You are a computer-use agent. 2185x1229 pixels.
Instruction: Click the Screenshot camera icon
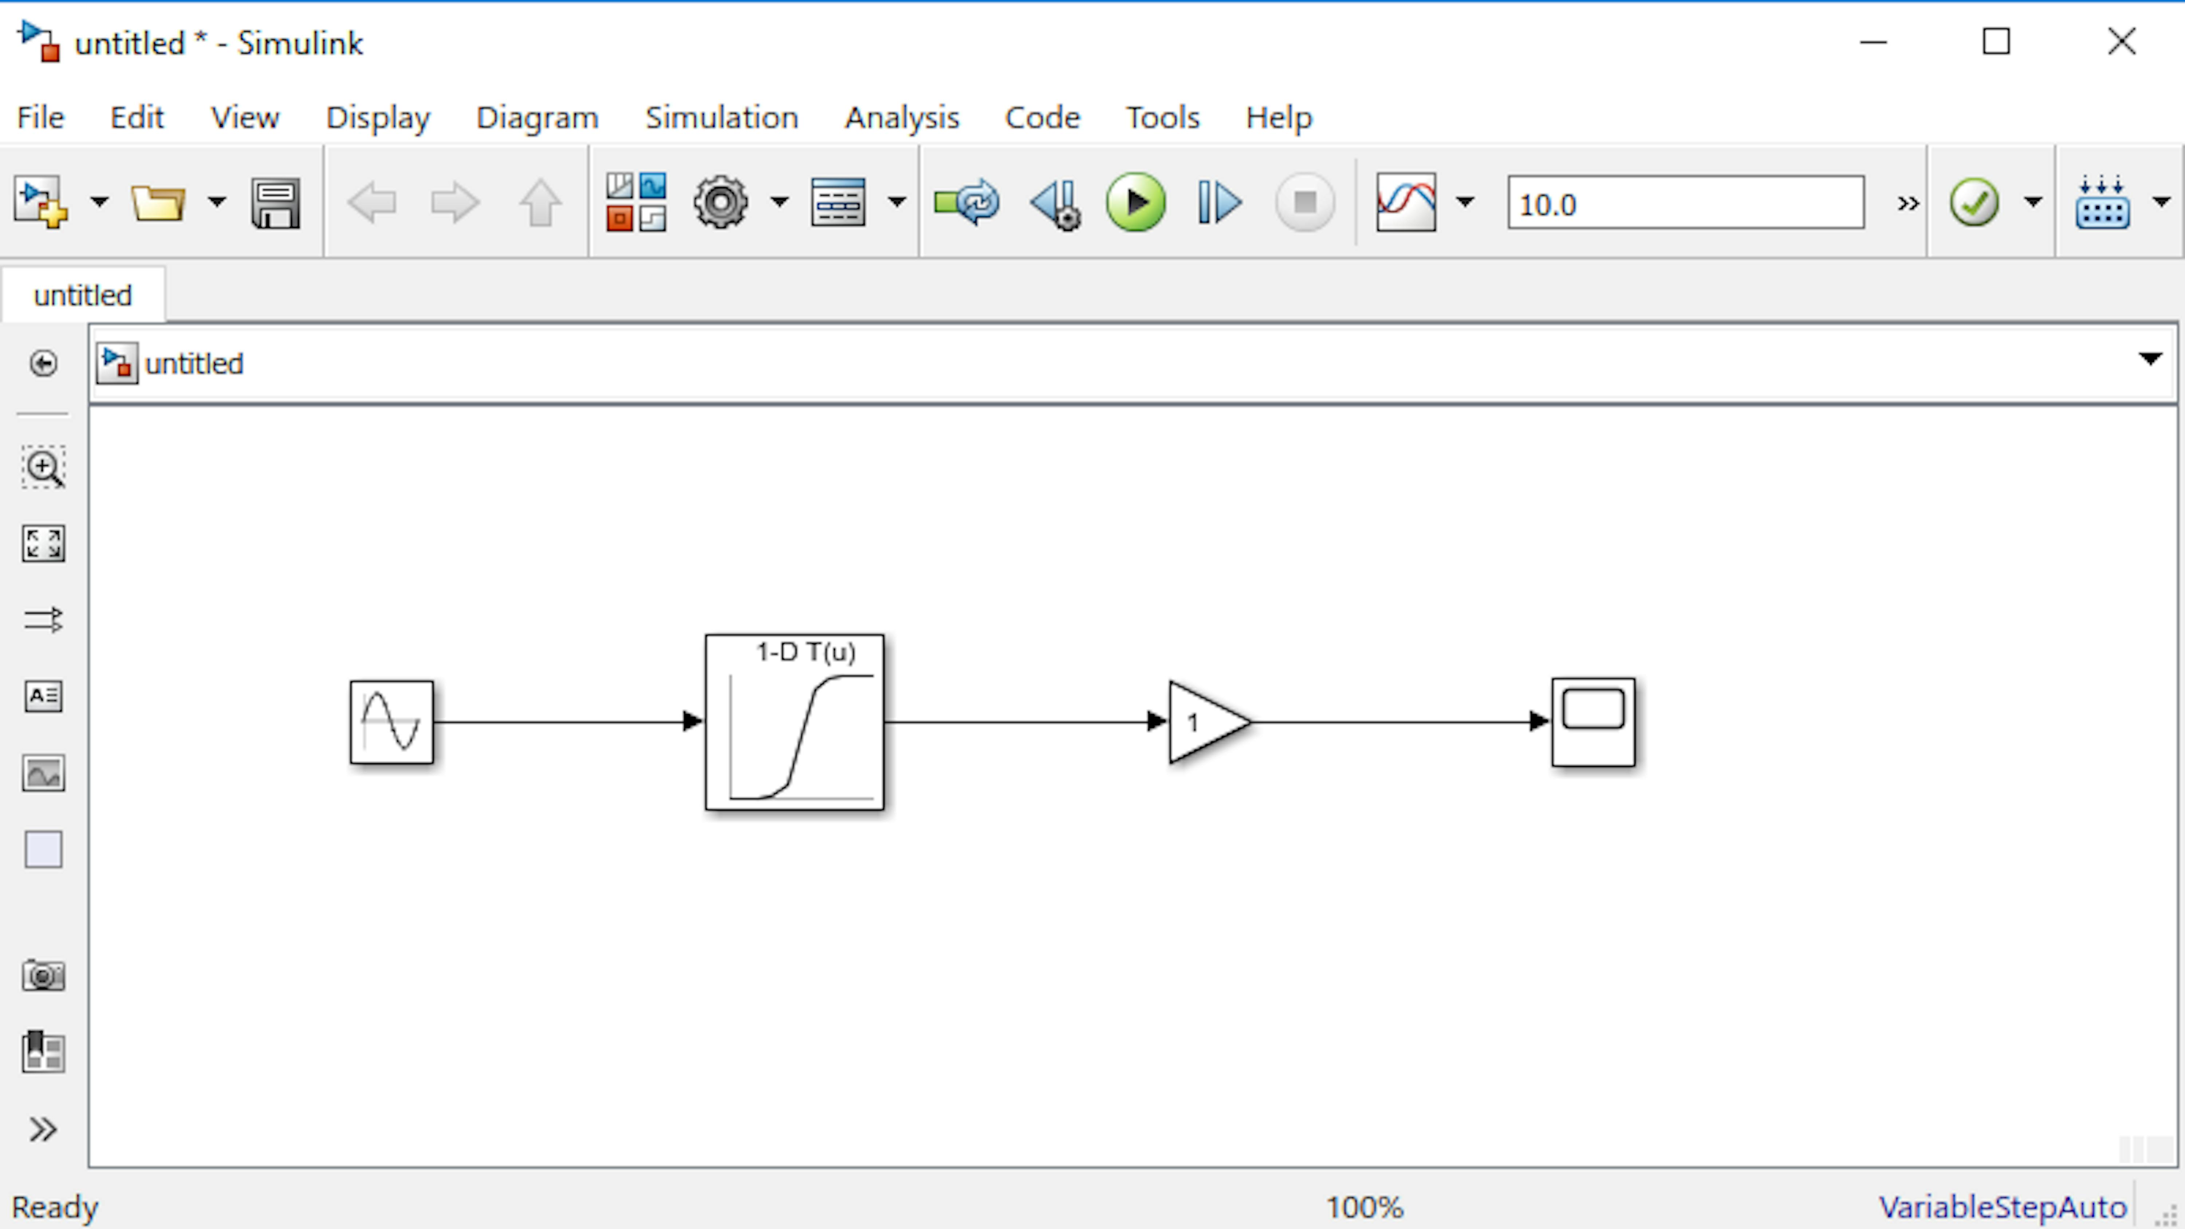[x=43, y=976]
